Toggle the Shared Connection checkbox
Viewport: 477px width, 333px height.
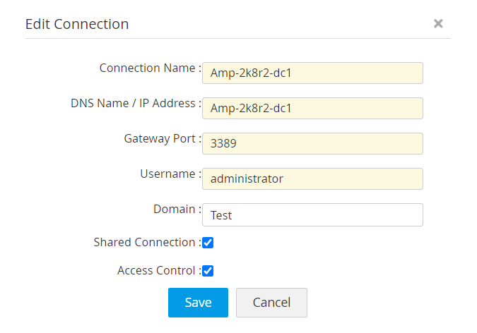tap(208, 243)
